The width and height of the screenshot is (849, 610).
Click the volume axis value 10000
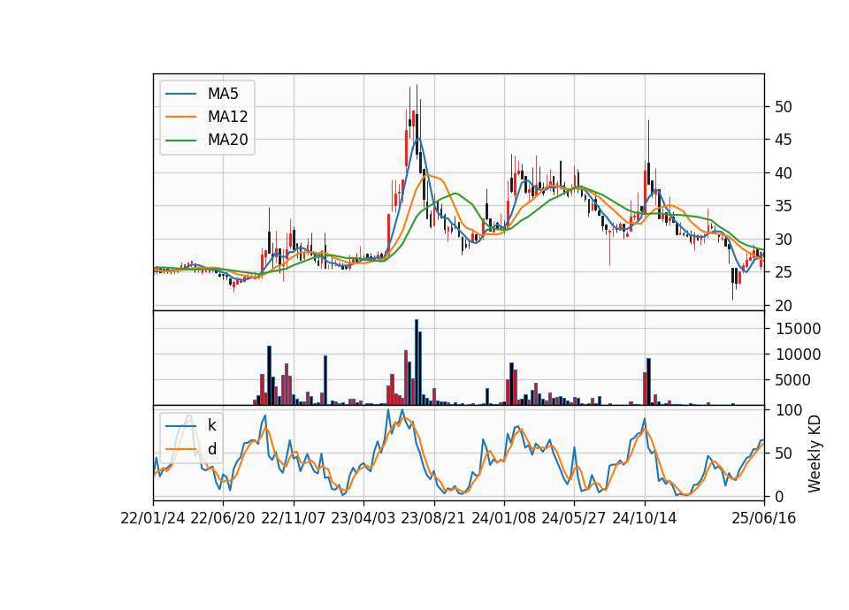pyautogui.click(x=798, y=355)
